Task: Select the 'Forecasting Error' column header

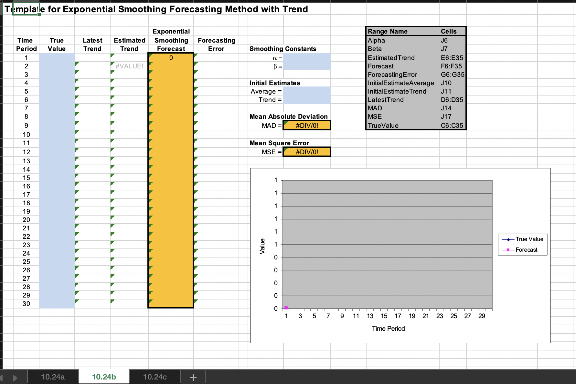Action: pos(216,45)
